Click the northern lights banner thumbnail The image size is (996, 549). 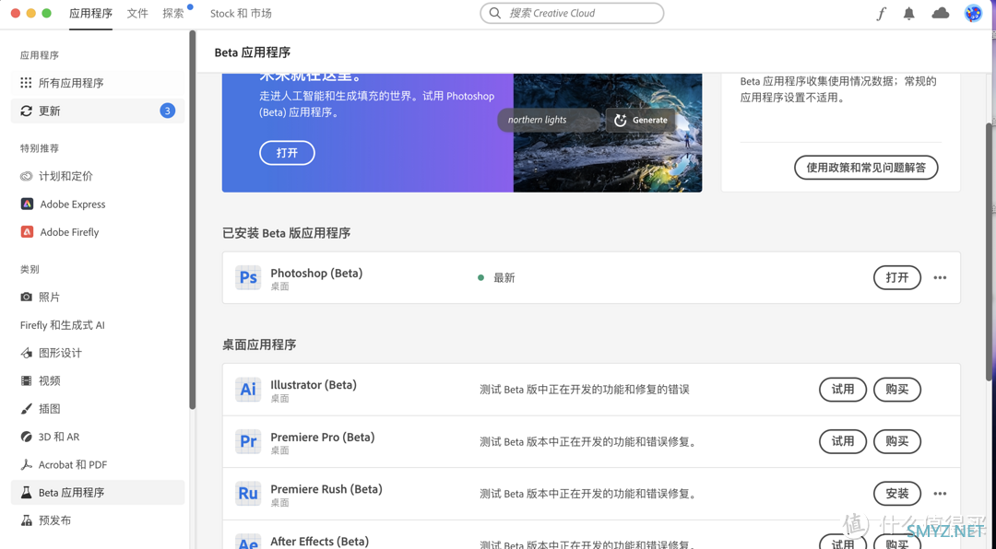click(607, 133)
